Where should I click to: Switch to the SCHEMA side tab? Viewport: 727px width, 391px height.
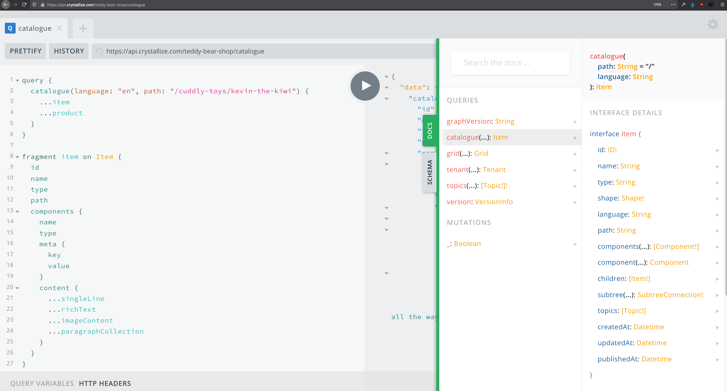pos(430,172)
